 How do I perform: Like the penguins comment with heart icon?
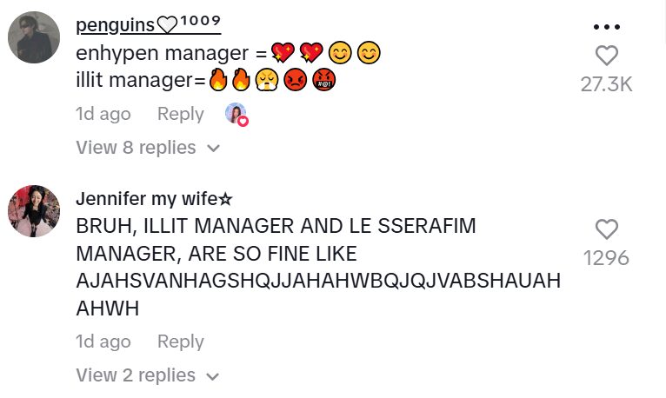pos(606,56)
